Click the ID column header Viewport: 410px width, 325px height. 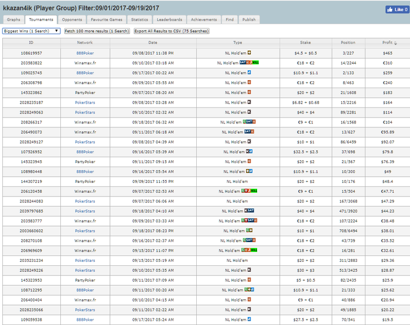click(31, 43)
